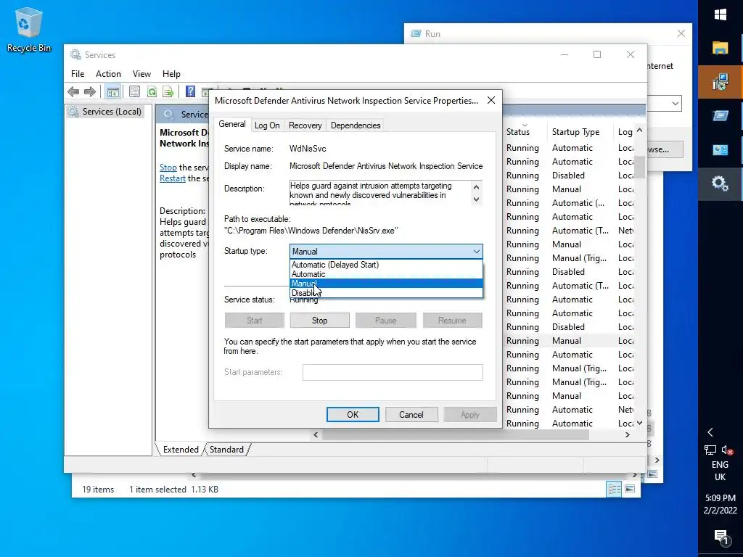Switch to the Dependencies tab

pyautogui.click(x=356, y=125)
